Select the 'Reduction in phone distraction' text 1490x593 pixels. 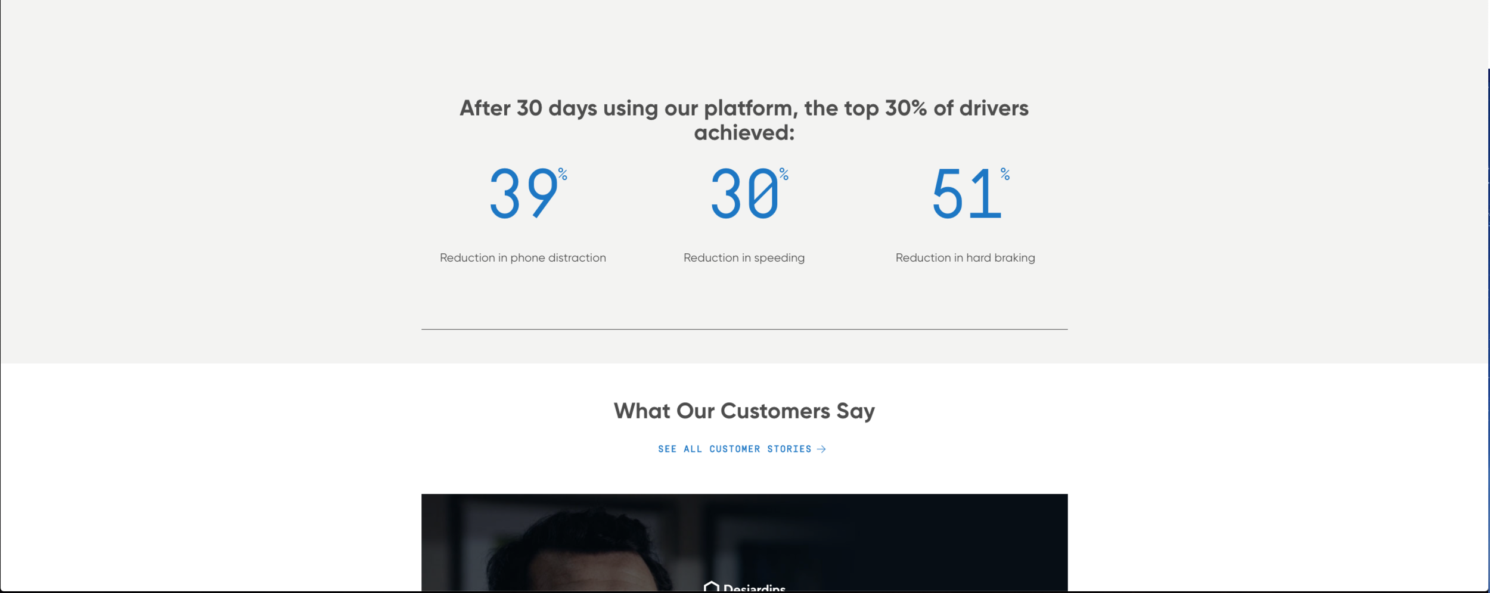click(523, 258)
